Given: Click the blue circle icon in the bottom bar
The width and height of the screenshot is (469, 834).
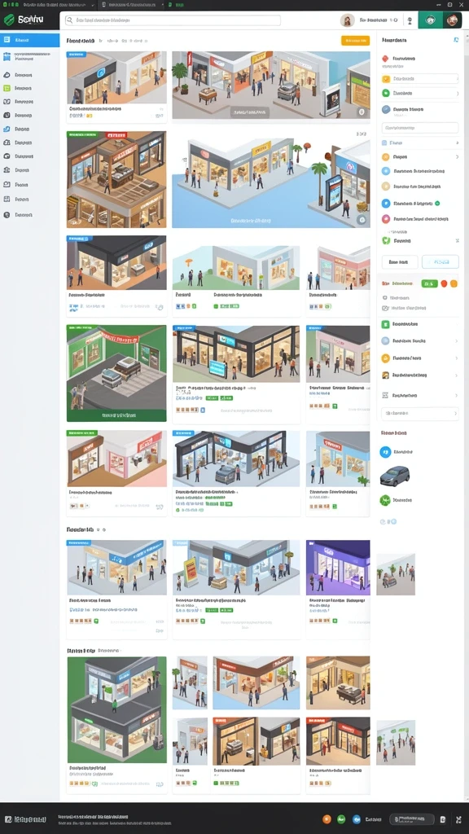Looking at the screenshot, I should point(357,819).
